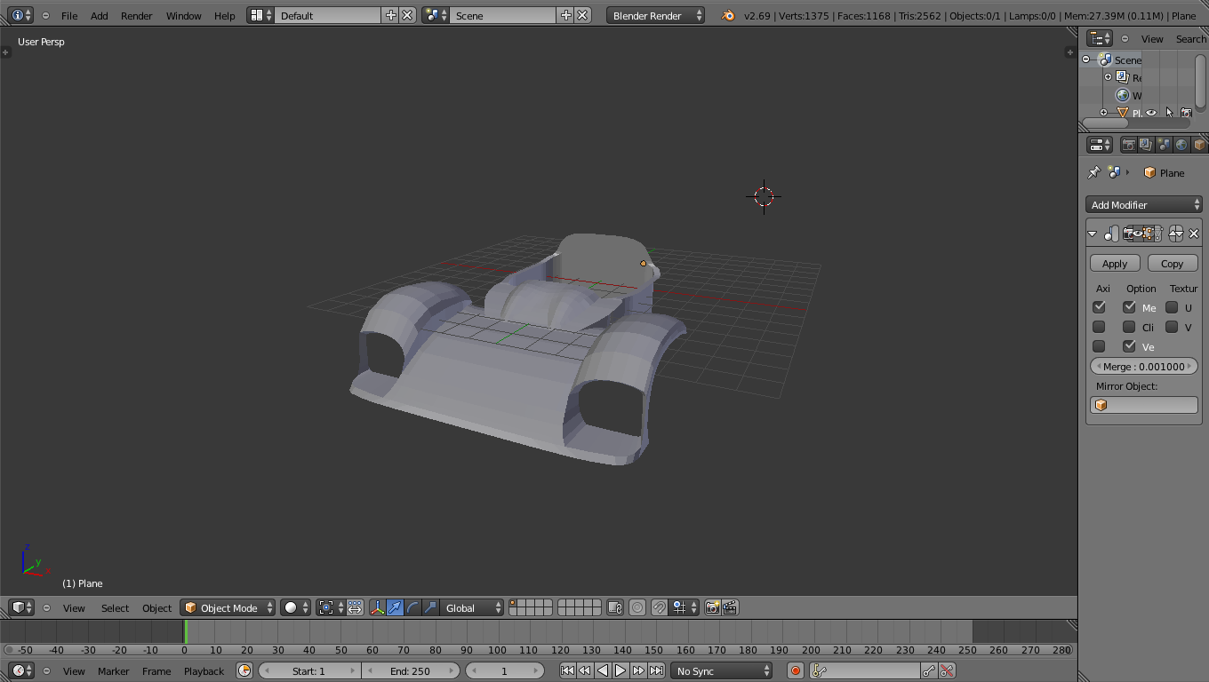Open the Properties editor type selector
This screenshot has width=1209, height=682.
coord(1101,145)
